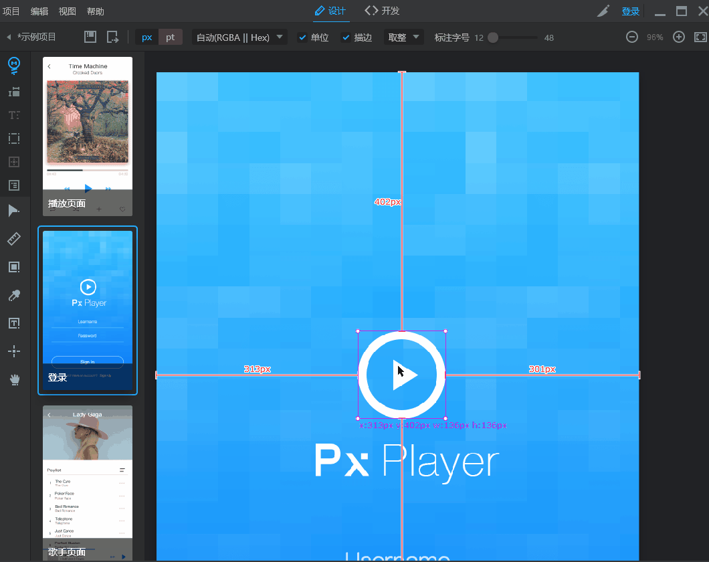Image resolution: width=709 pixels, height=562 pixels.
Task: Adjust the 标注字号 font size slider handle
Action: [493, 37]
